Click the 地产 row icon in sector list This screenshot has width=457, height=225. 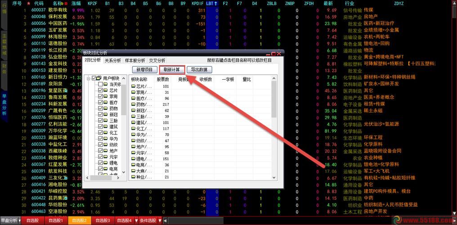click(133, 147)
